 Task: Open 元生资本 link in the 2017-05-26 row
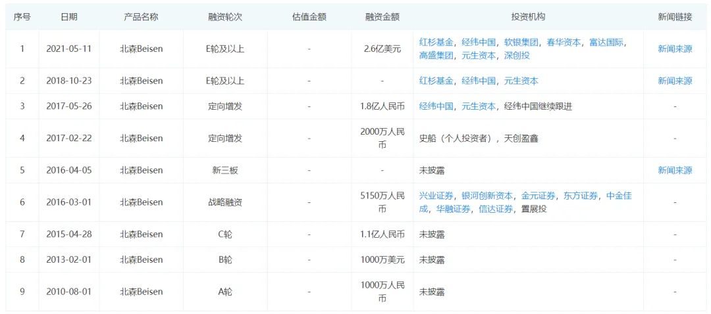[479, 106]
